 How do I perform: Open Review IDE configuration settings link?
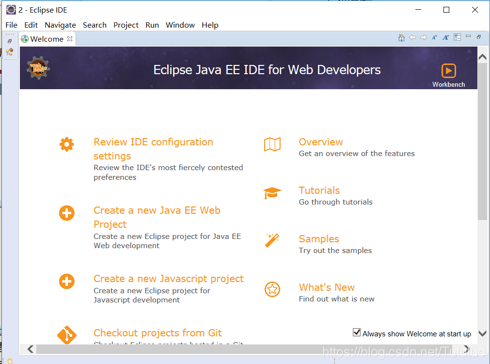[153, 149]
